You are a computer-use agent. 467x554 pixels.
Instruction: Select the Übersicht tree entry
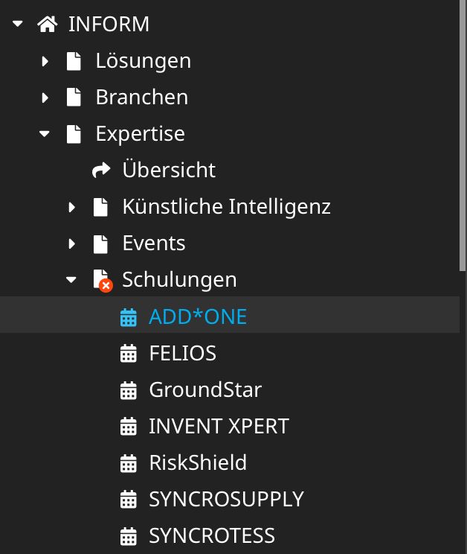[x=169, y=170]
